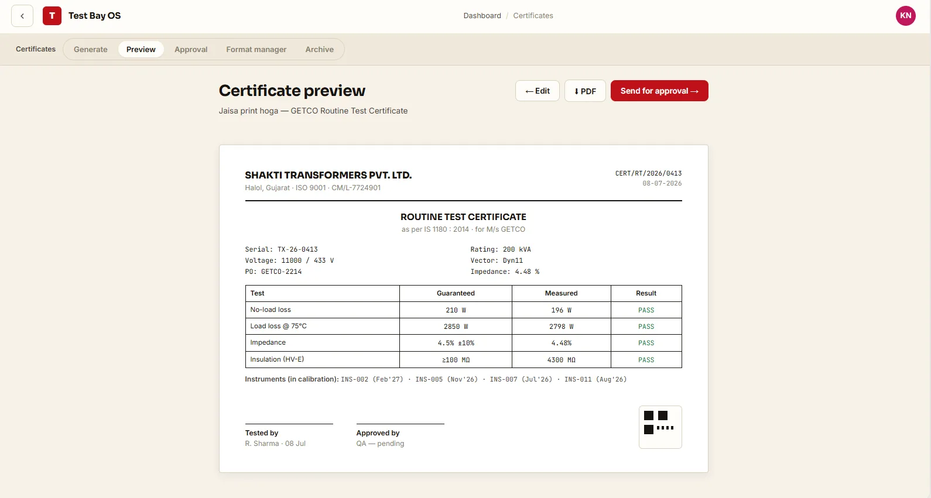The width and height of the screenshot is (931, 498).
Task: Go to the Format manager tab
Action: (256, 50)
